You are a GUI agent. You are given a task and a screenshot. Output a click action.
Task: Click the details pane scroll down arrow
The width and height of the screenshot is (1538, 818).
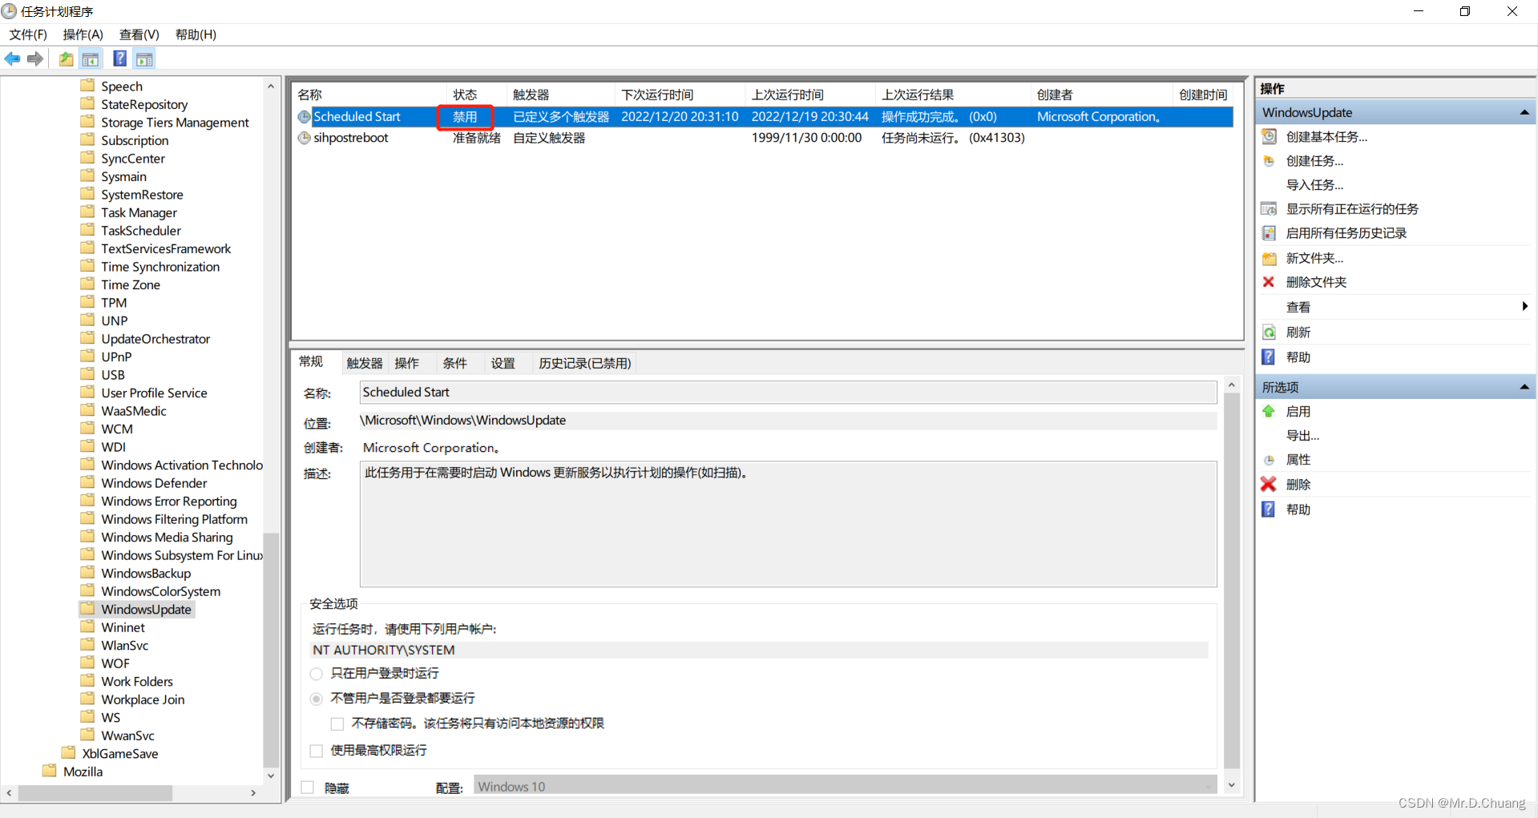pyautogui.click(x=1232, y=785)
